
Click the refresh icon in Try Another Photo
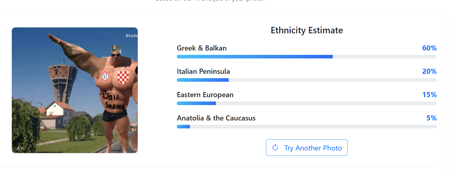coord(275,147)
